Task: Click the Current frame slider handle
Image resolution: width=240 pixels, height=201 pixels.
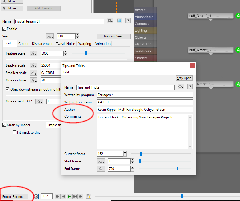Action: [x=141, y=154]
